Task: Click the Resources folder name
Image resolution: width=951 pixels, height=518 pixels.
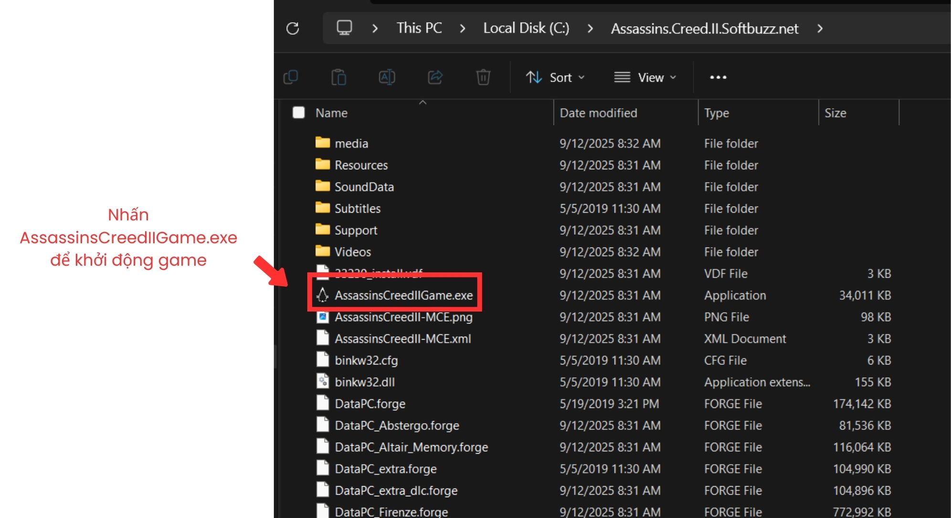Action: pos(361,165)
